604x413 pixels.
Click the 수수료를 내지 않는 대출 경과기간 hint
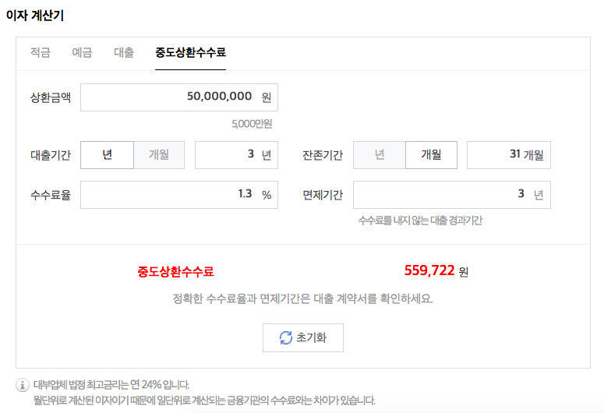click(420, 221)
